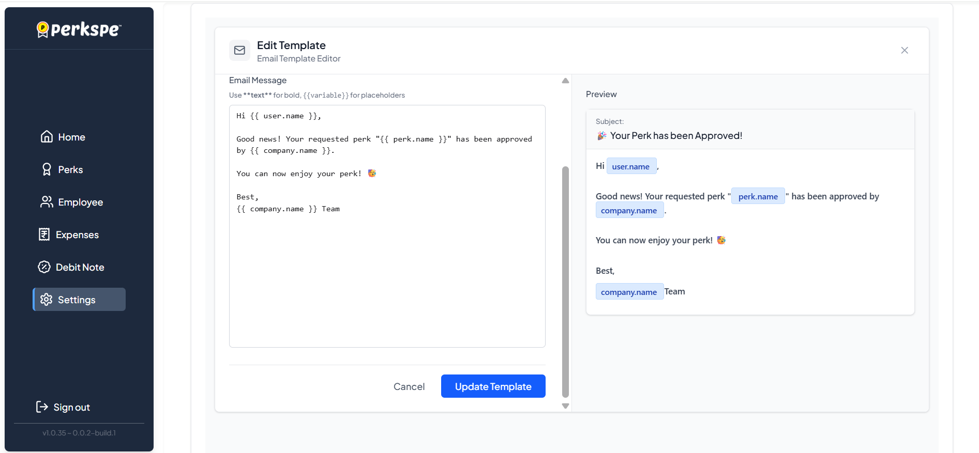Click the Home house icon
Viewport: 979px width, 453px height.
(x=47, y=137)
